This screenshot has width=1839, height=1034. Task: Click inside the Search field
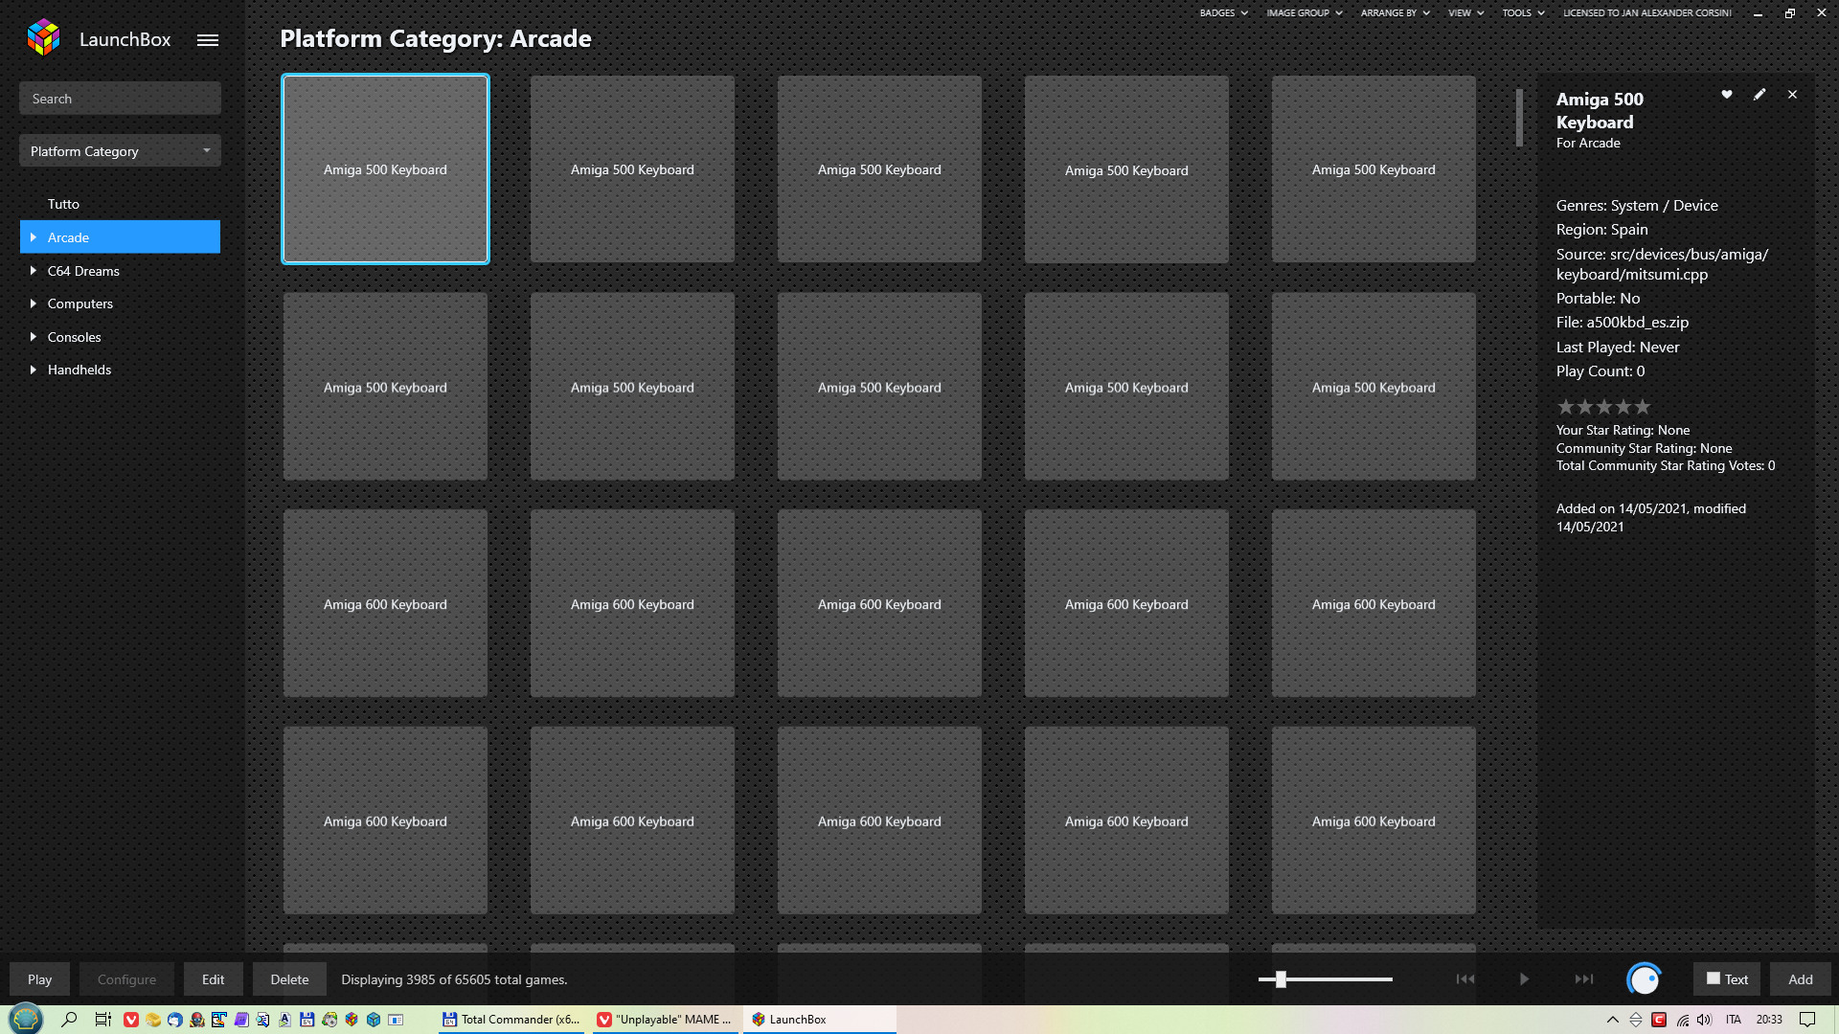[x=120, y=99]
